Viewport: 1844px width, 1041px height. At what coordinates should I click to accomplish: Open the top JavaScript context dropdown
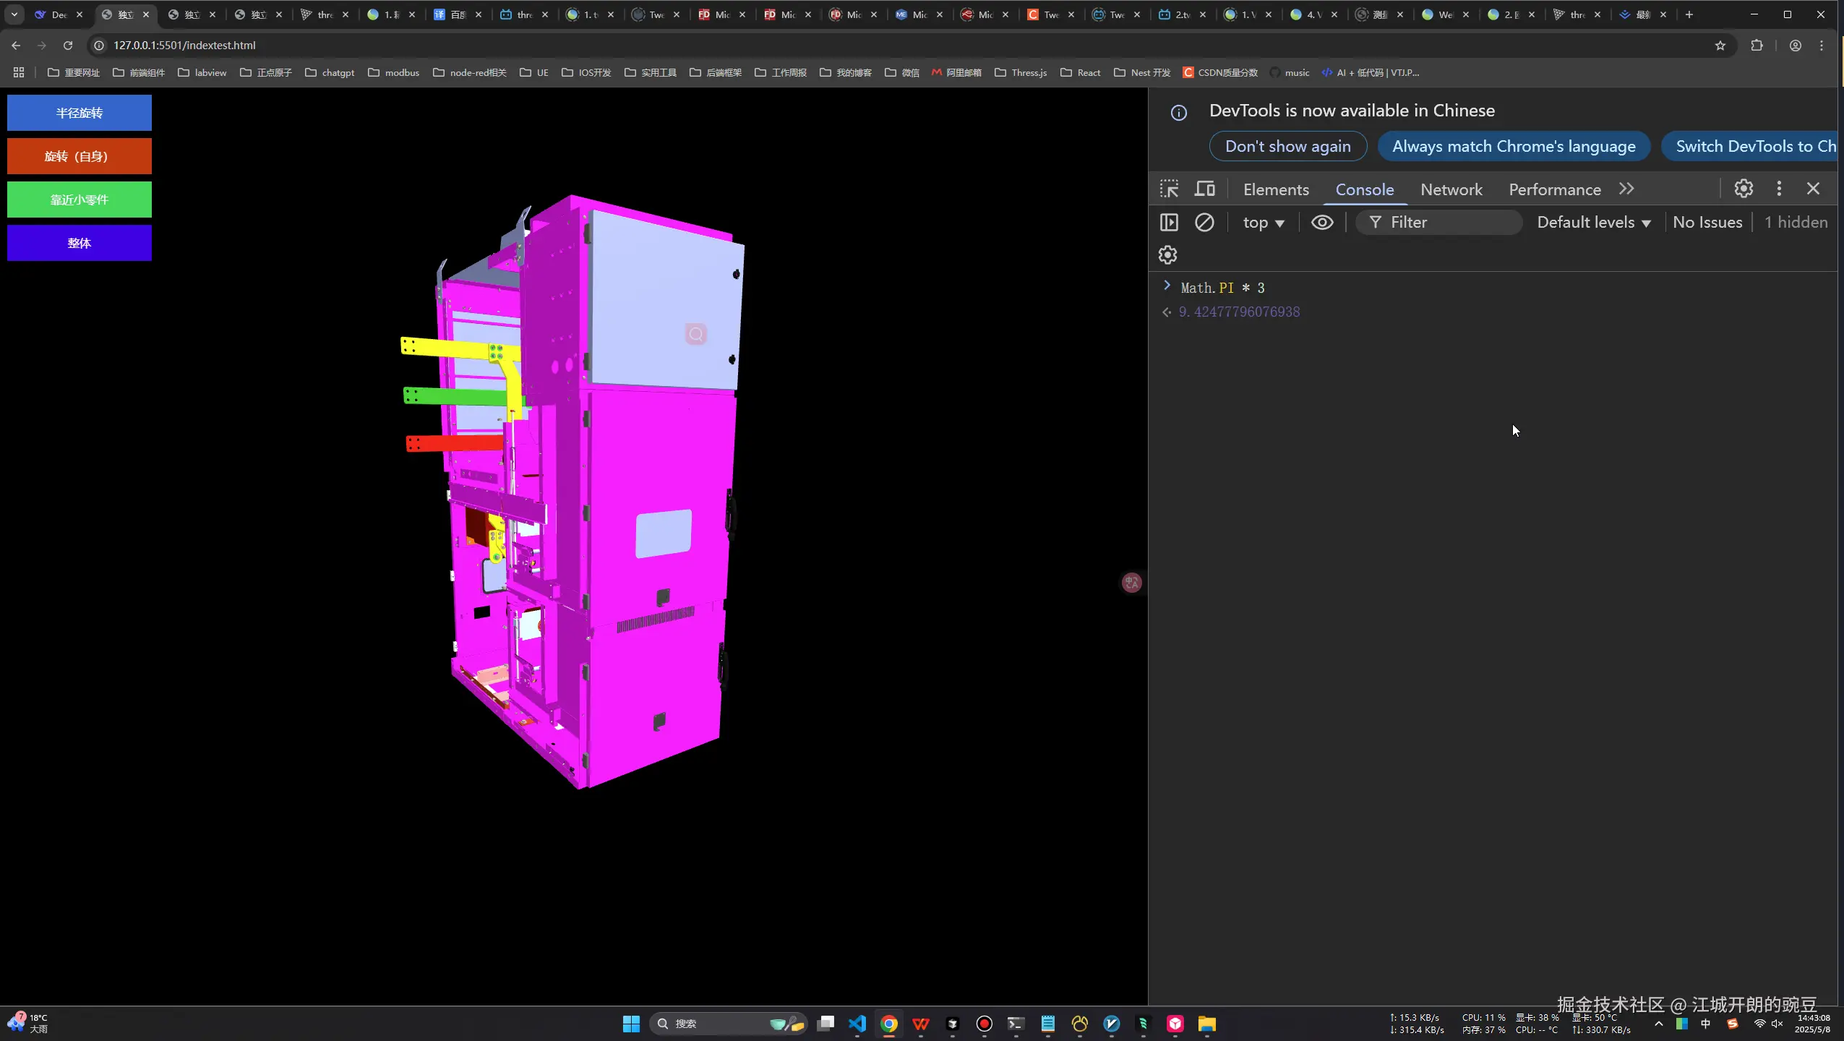tap(1263, 223)
